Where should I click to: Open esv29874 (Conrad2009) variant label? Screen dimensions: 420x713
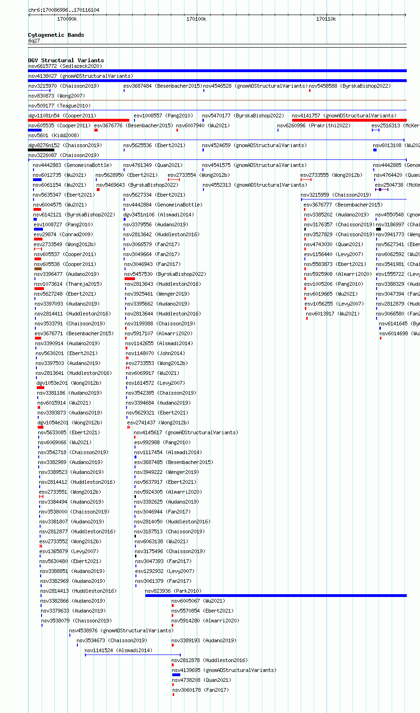click(64, 235)
